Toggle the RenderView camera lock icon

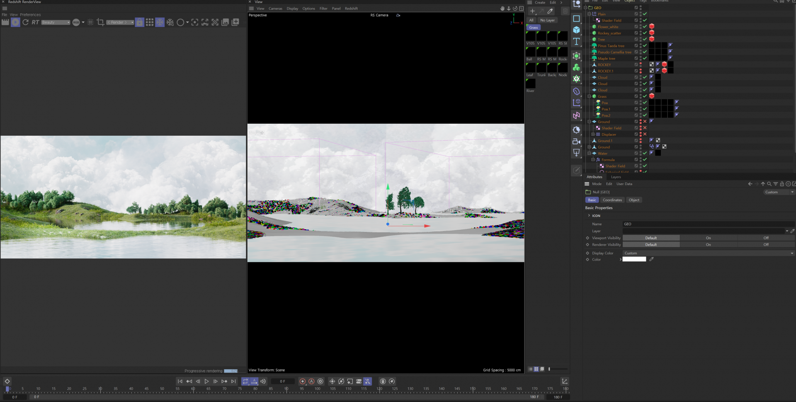coord(140,22)
